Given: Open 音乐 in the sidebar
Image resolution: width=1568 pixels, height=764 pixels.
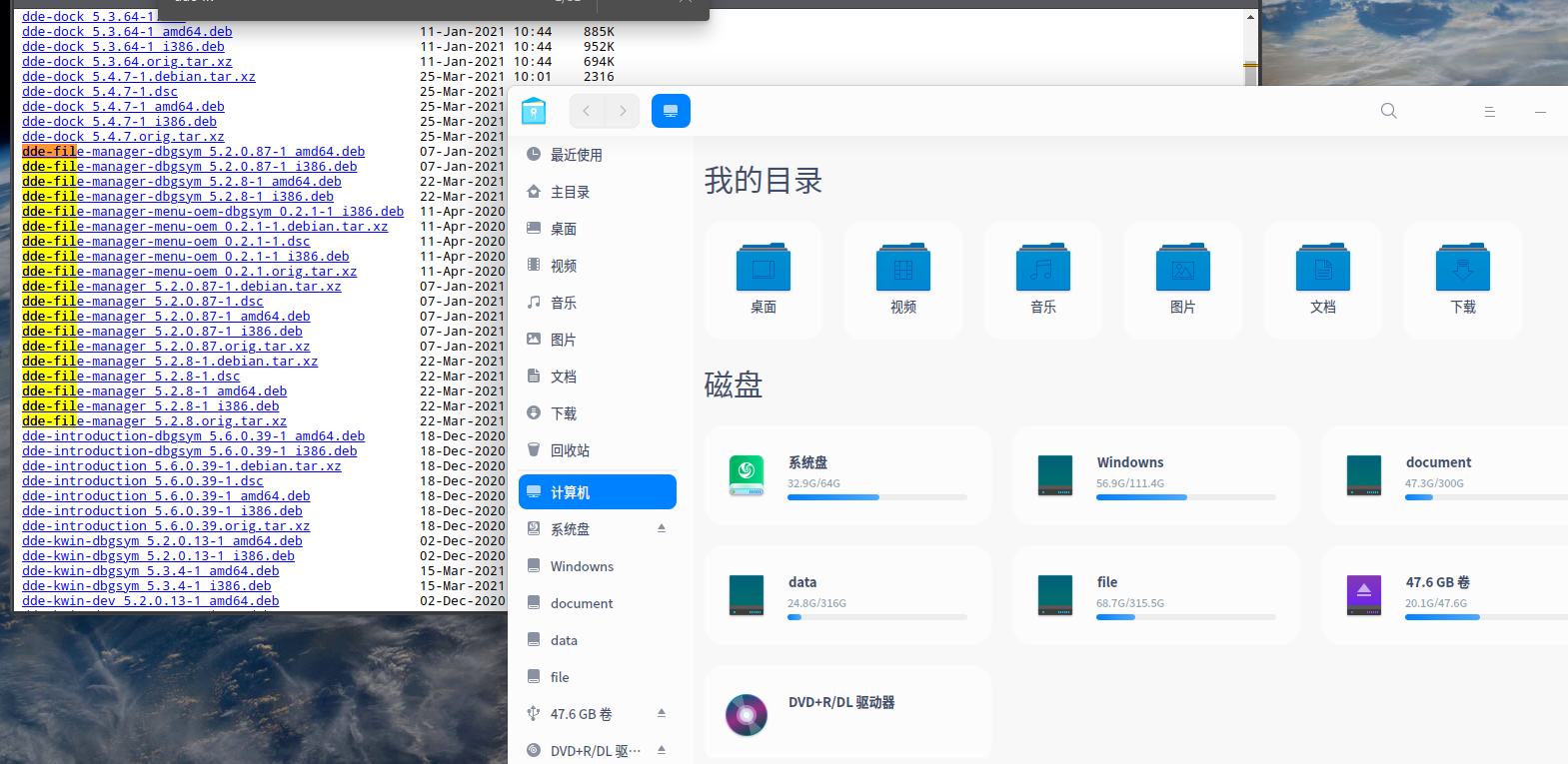Looking at the screenshot, I should point(598,303).
